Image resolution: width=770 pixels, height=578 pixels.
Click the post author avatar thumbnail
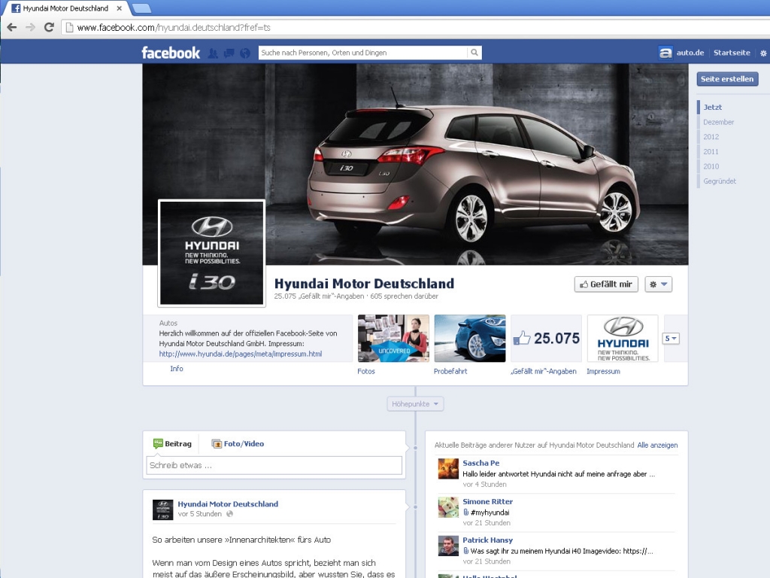(x=162, y=510)
